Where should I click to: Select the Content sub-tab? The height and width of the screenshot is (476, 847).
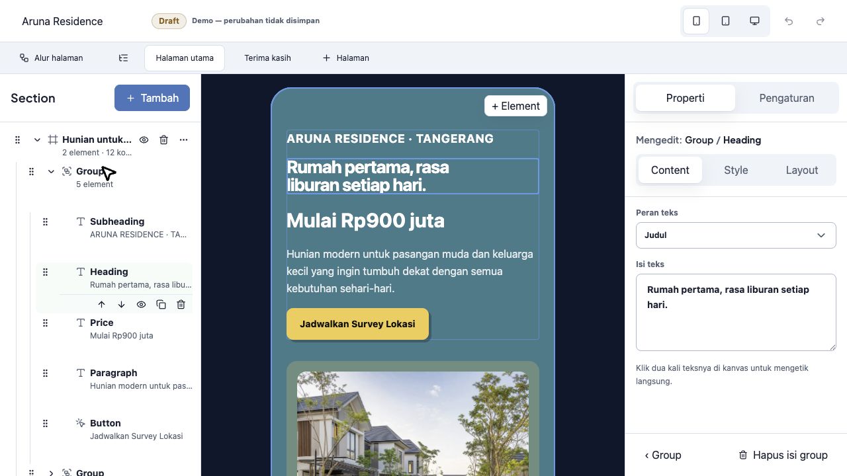pos(670,170)
